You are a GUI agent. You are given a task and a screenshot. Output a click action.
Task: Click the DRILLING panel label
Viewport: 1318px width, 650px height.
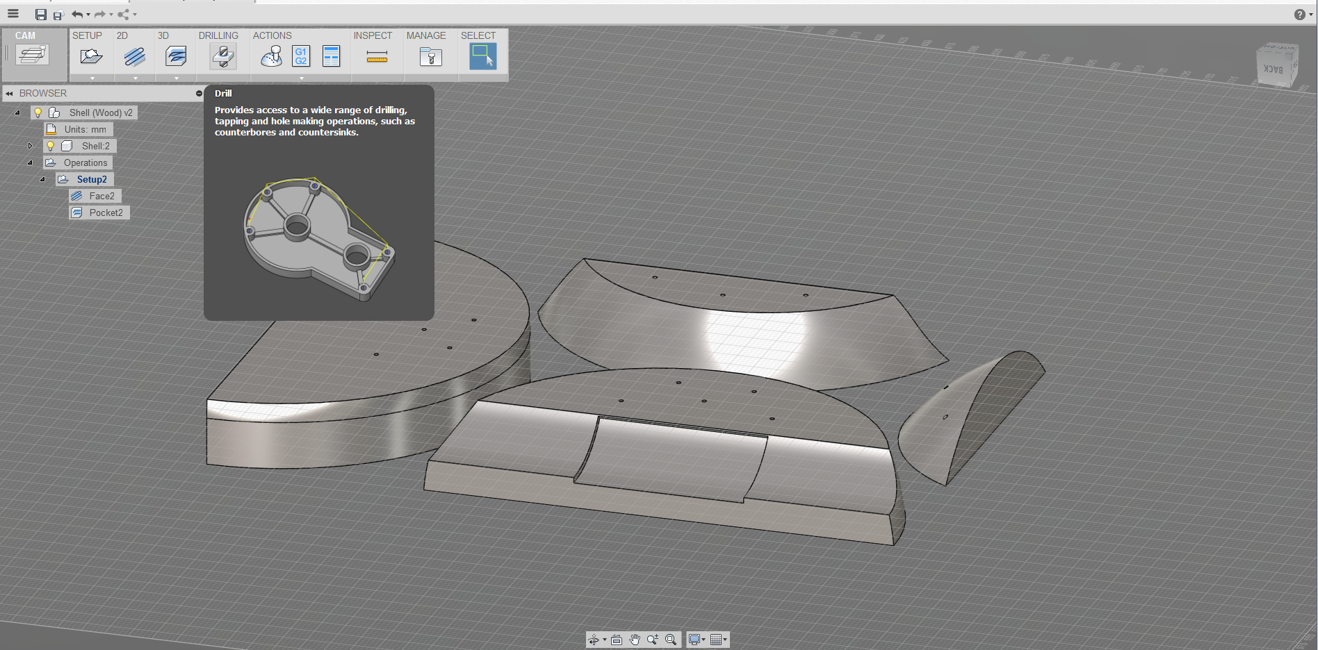(x=218, y=35)
